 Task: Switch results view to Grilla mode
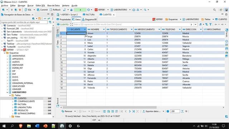[58, 33]
